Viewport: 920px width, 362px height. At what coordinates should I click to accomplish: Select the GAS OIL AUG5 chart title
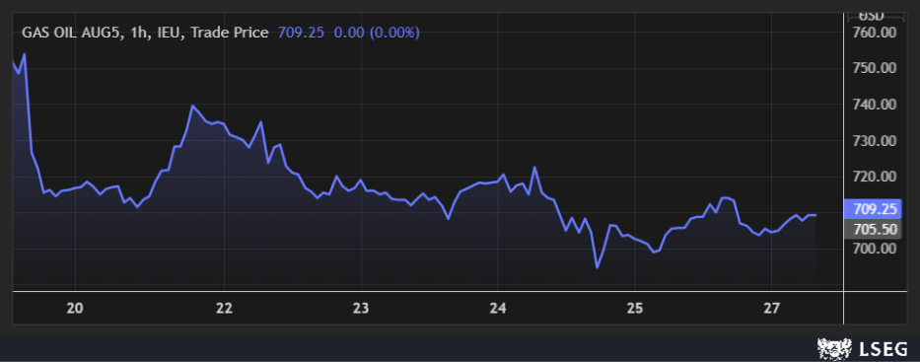pyautogui.click(x=144, y=33)
